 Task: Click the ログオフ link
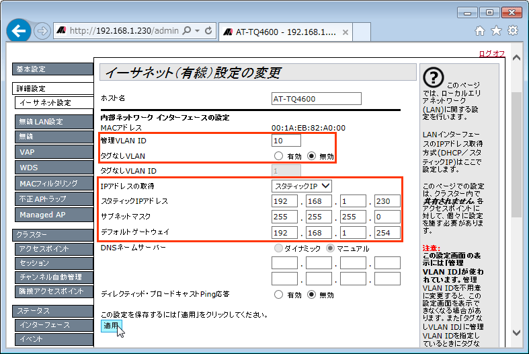[492, 54]
